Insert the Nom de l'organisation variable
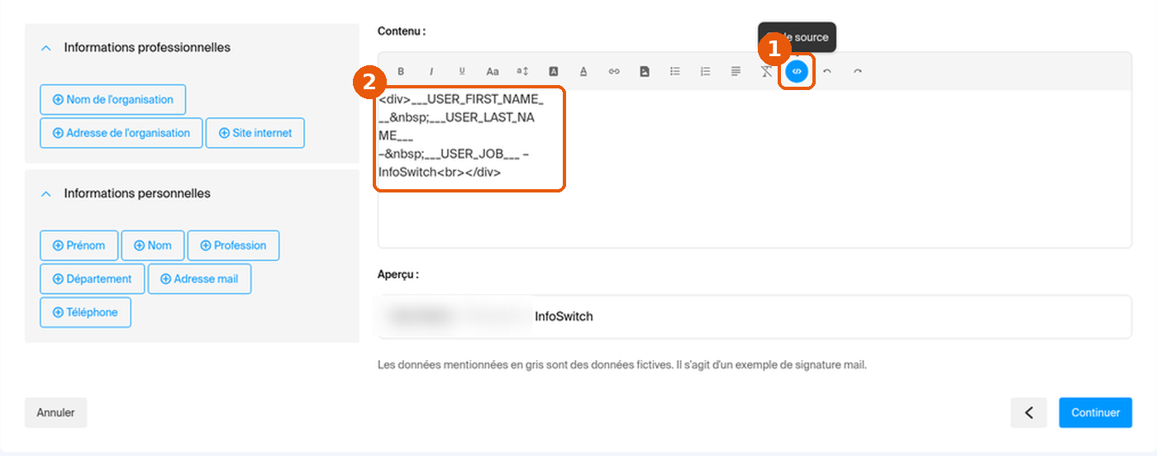Image resolution: width=1157 pixels, height=456 pixels. (112, 99)
